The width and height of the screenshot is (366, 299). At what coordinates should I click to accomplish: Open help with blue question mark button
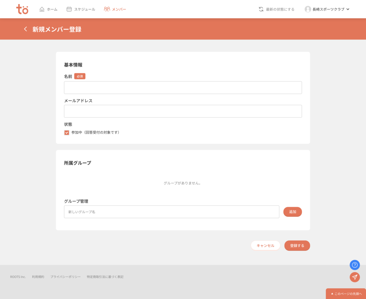click(355, 265)
